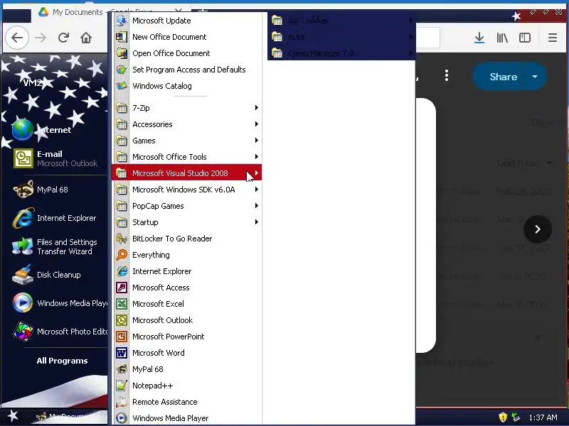Launch BitLocker To Go Reader
Image resolution: width=569 pixels, height=426 pixels.
click(x=186, y=239)
